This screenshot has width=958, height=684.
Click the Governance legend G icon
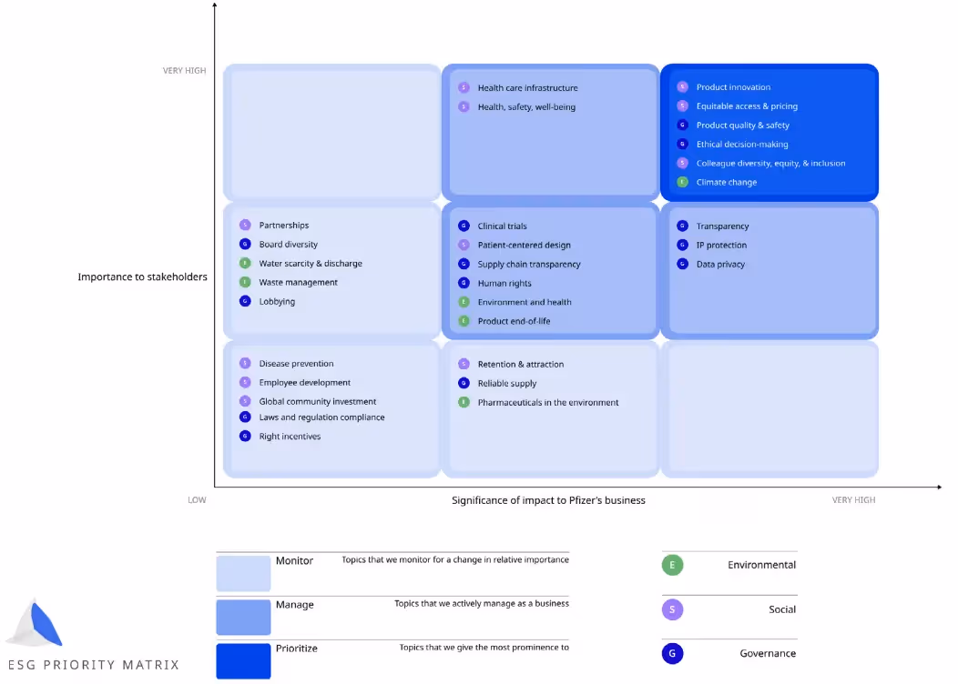(x=672, y=653)
